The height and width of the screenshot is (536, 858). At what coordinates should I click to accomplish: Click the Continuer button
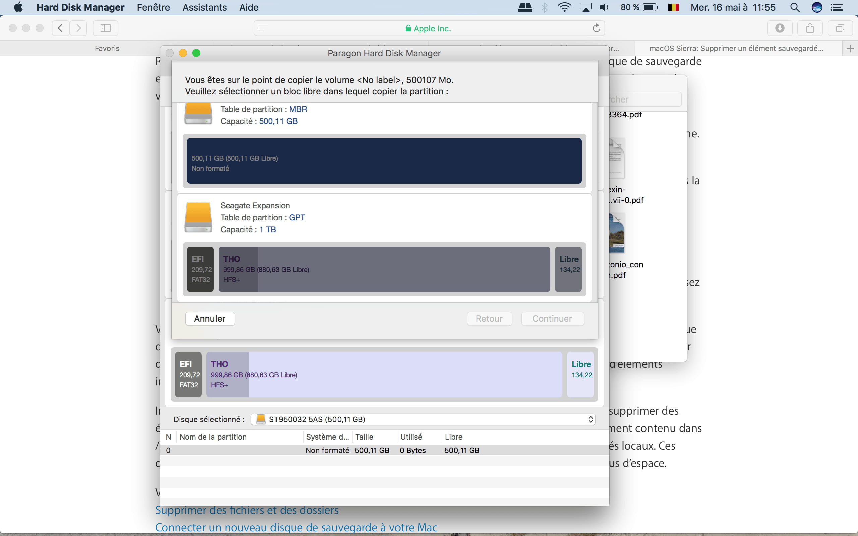pos(552,318)
